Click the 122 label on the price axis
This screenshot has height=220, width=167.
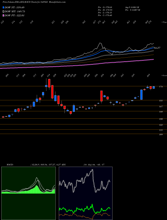tap(161, 125)
